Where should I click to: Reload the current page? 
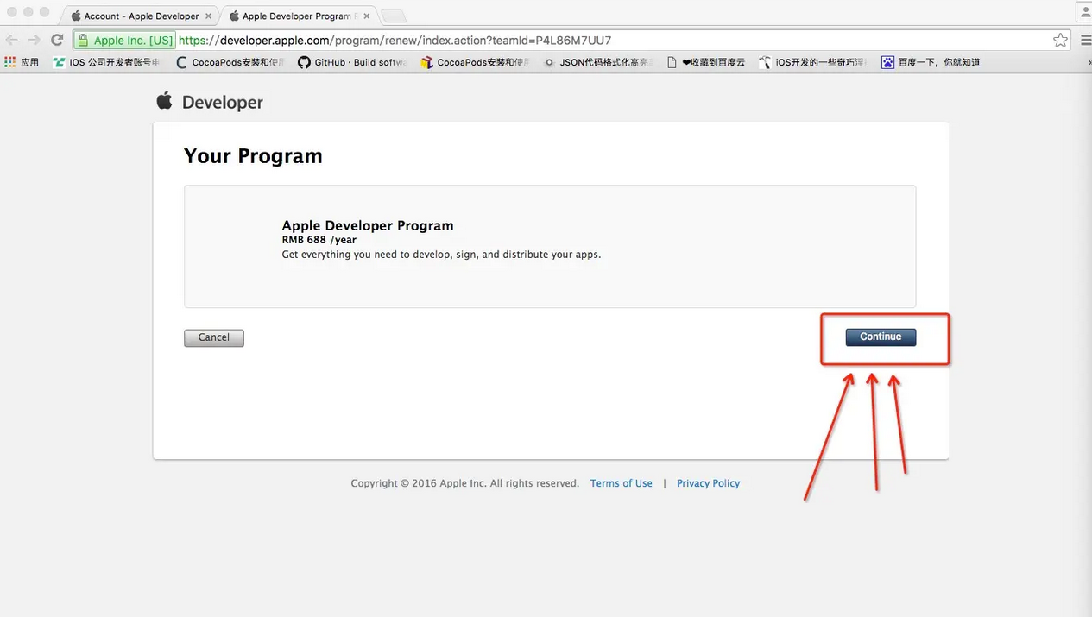tap(57, 40)
